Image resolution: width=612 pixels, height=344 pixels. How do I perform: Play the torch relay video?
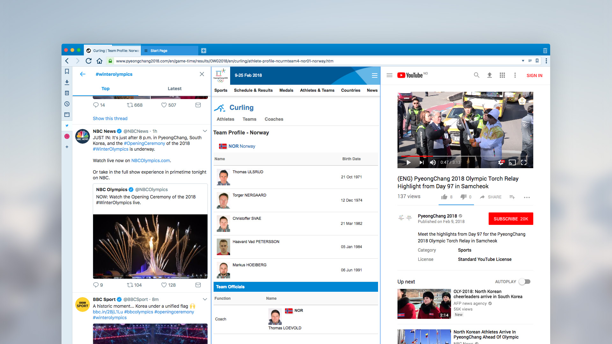408,162
